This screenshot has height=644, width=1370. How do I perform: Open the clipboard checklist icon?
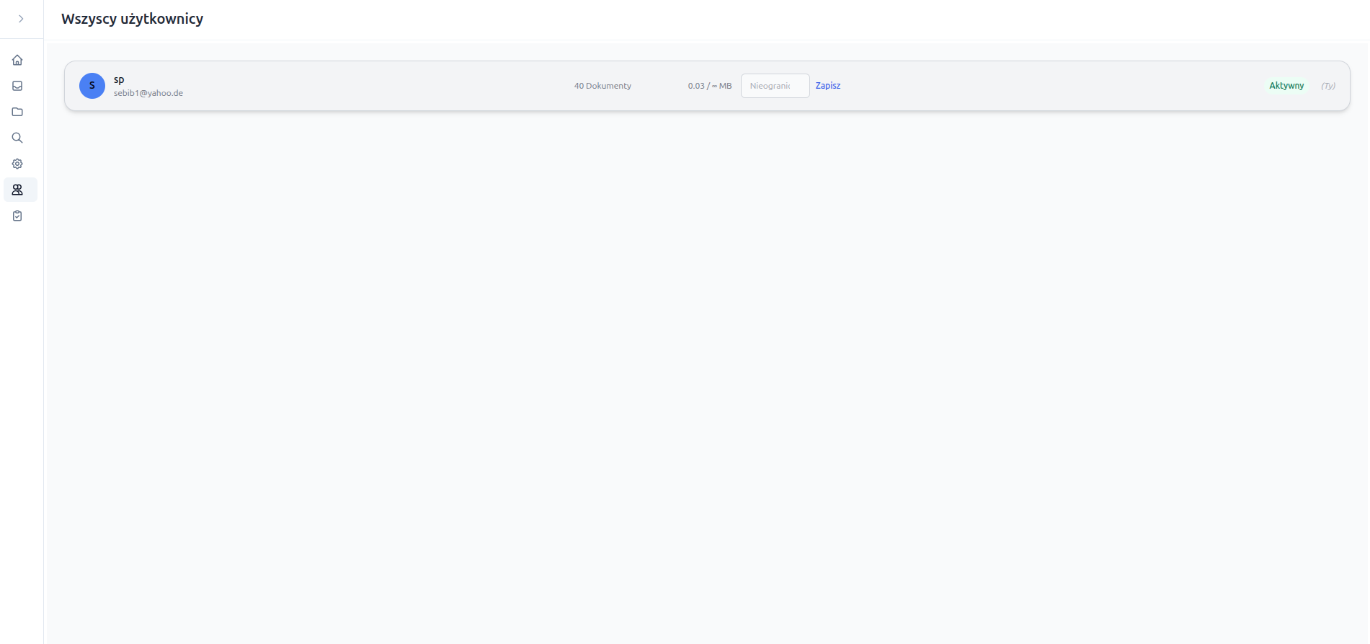point(17,216)
